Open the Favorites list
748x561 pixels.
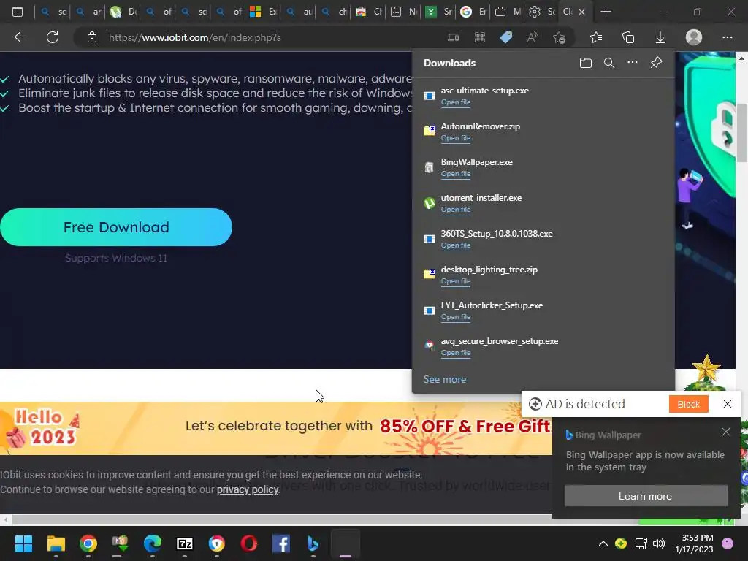pyautogui.click(x=596, y=37)
